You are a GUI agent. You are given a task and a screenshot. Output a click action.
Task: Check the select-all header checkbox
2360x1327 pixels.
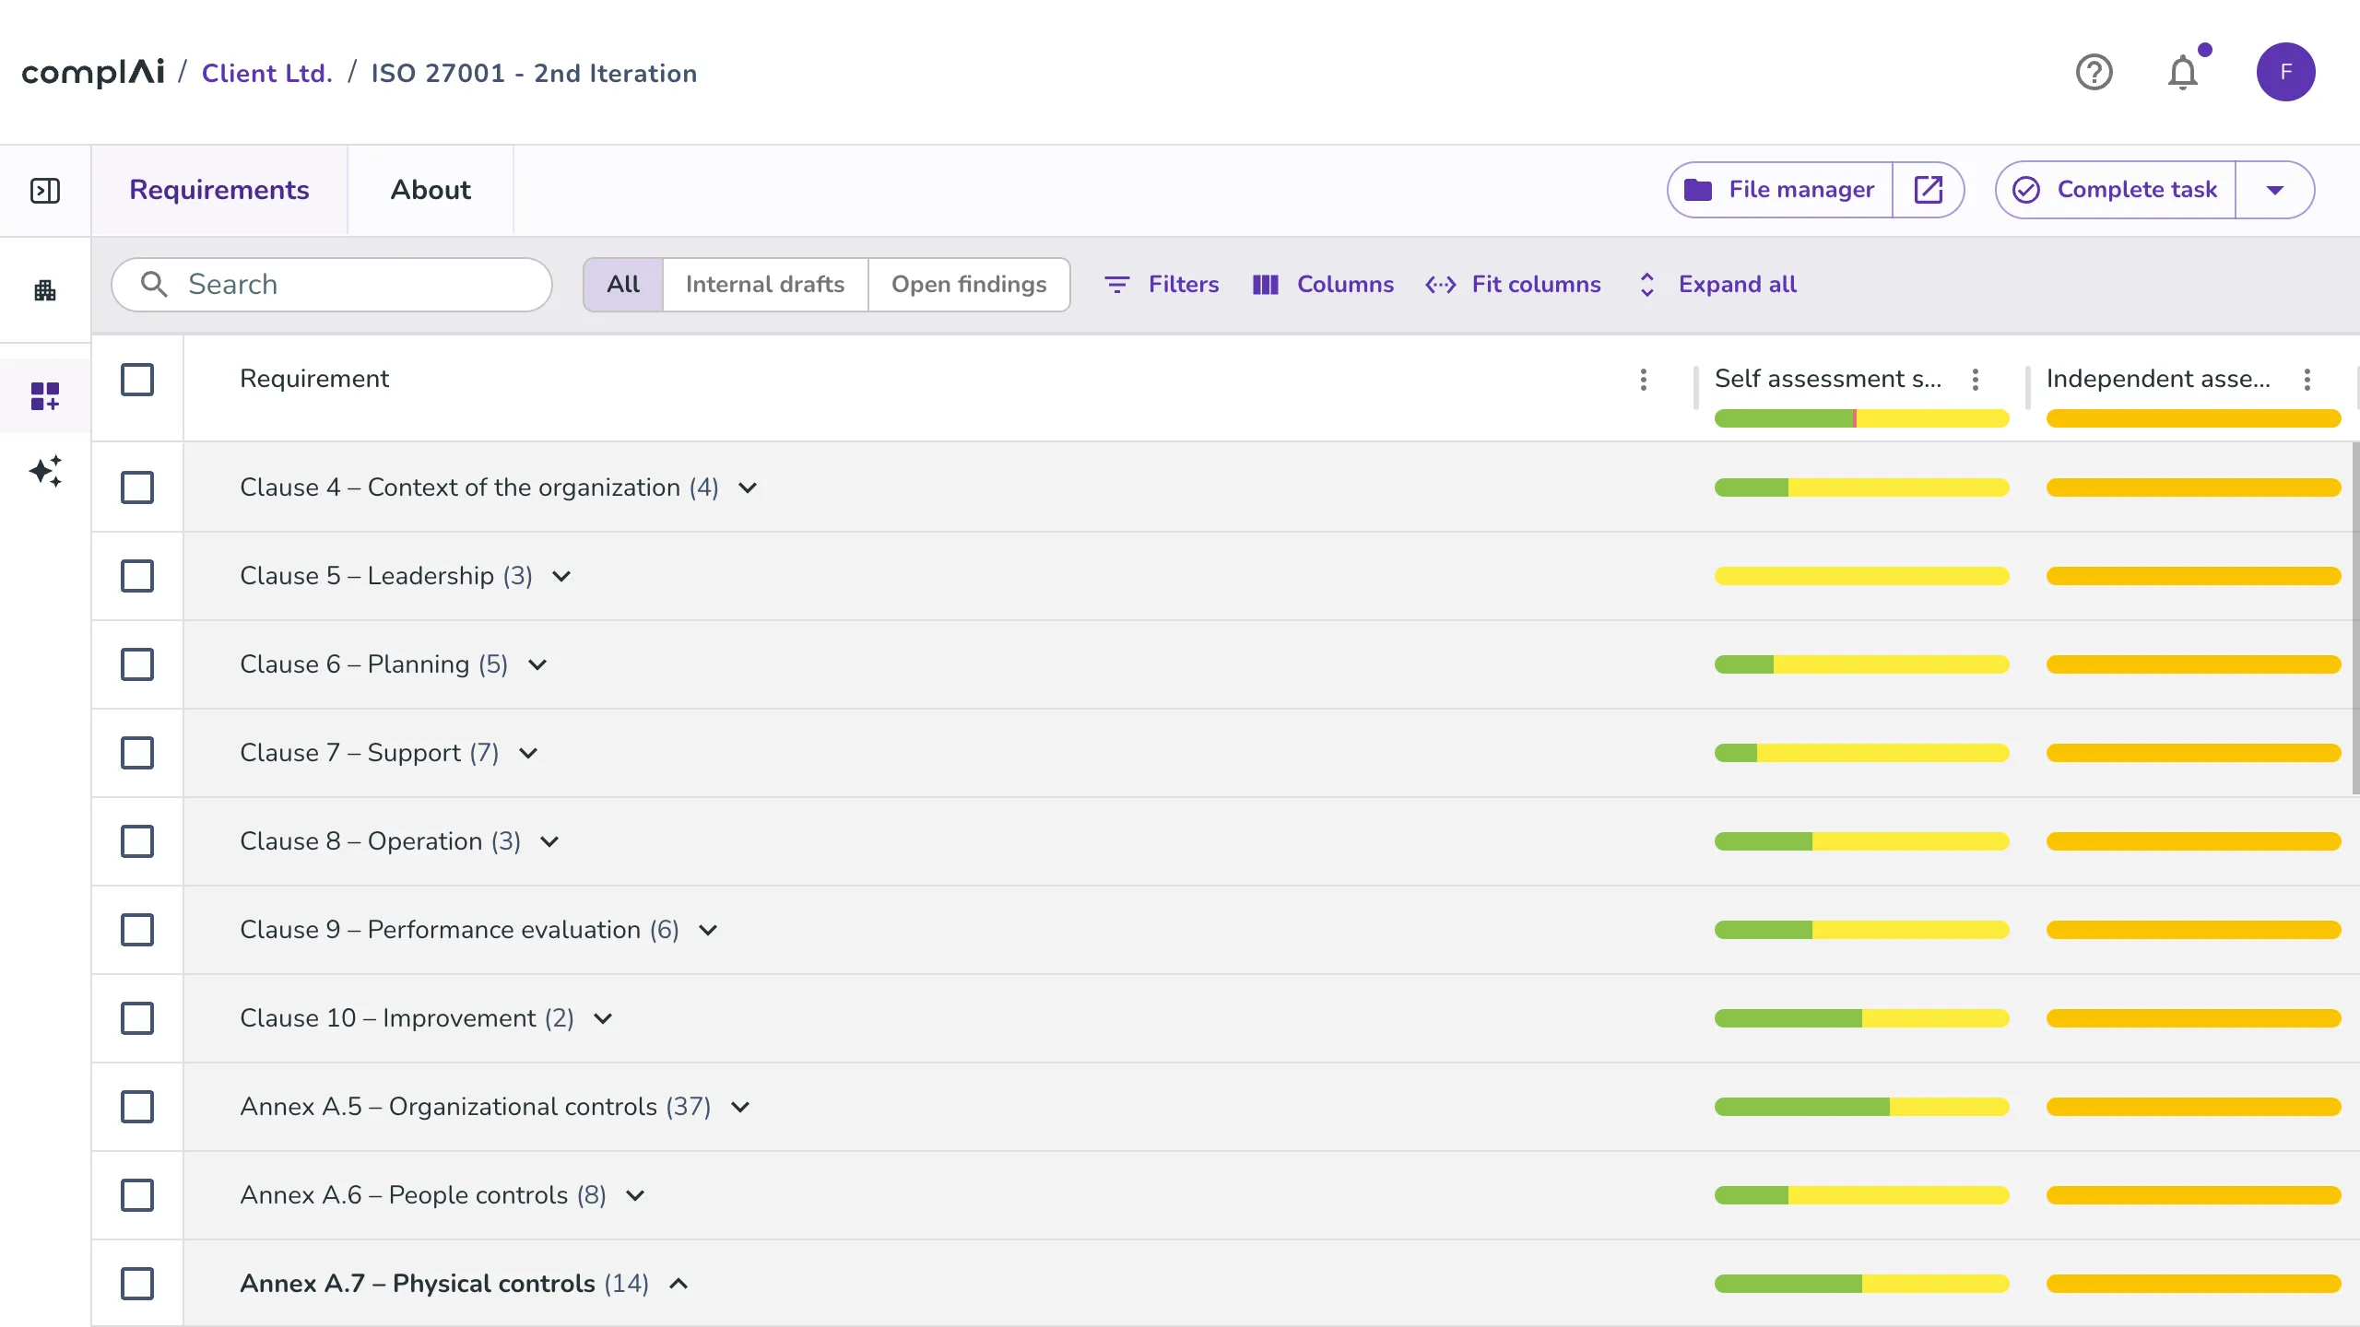pos(137,380)
